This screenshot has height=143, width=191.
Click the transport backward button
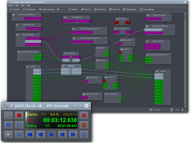[41, 134]
